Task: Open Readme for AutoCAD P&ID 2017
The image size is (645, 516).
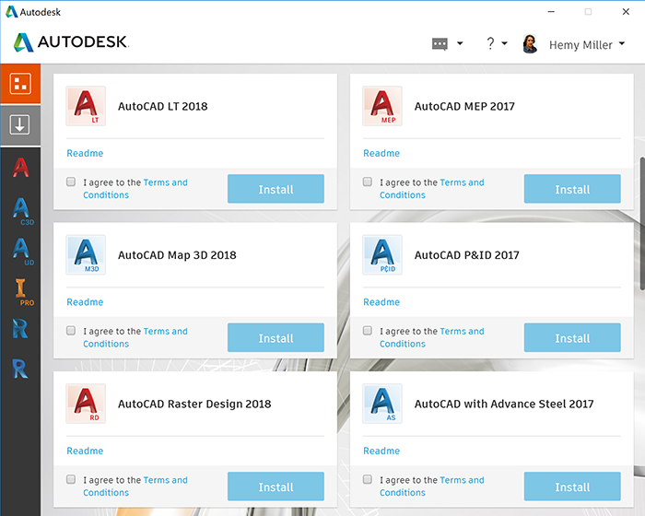Action: point(381,302)
